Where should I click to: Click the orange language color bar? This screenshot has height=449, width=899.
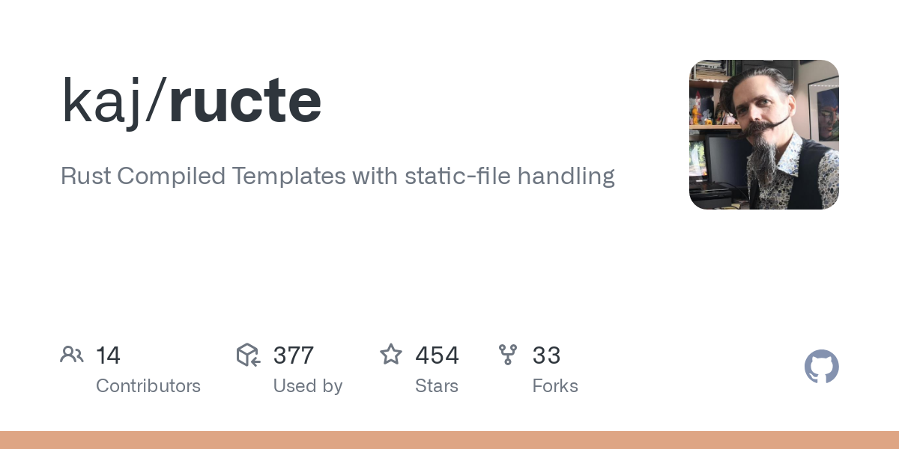[449, 440]
